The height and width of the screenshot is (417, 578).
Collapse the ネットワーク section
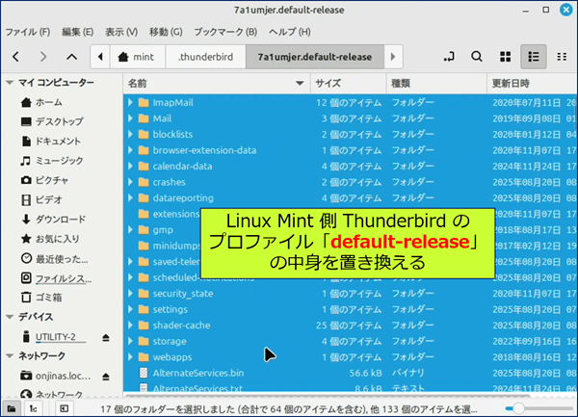coord(10,356)
